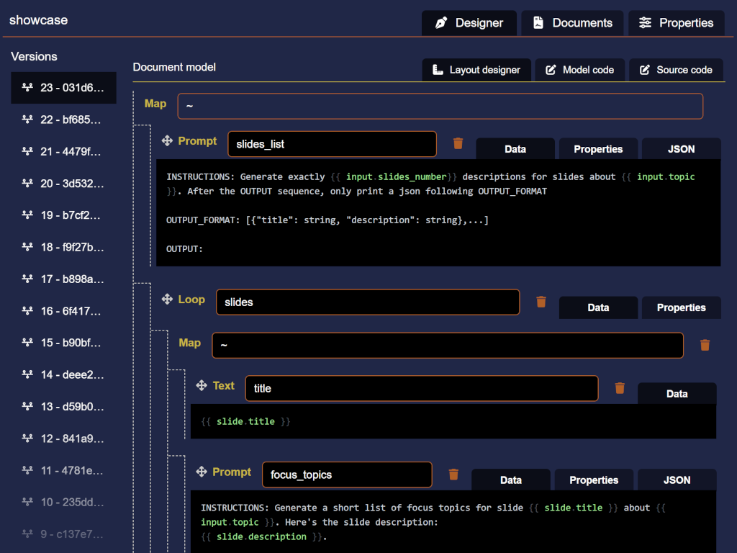Select version 23 - 031d6
Screen dimensions: 737x553
point(63,87)
